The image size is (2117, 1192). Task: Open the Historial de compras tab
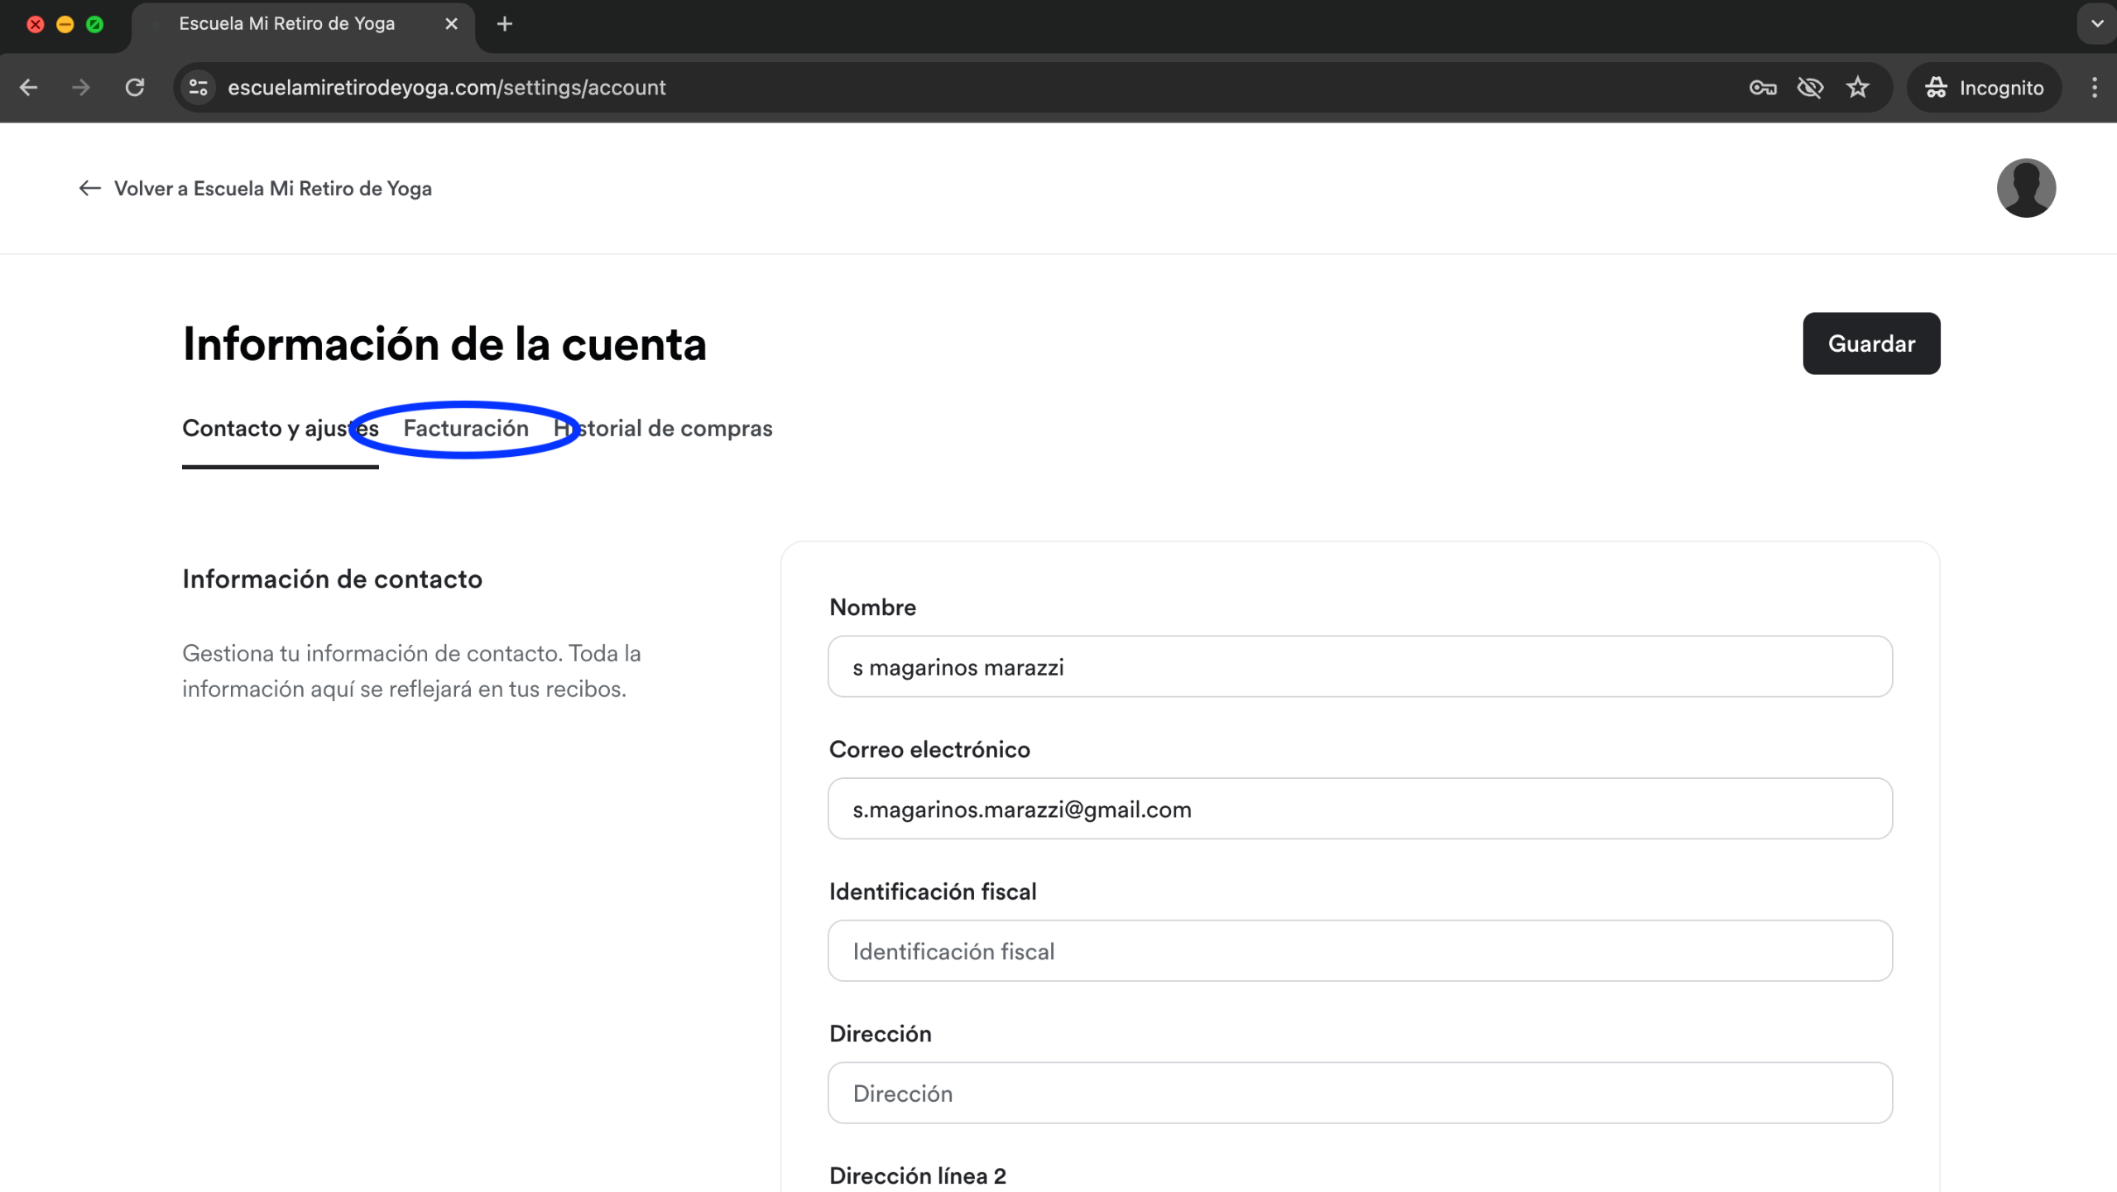(x=663, y=428)
